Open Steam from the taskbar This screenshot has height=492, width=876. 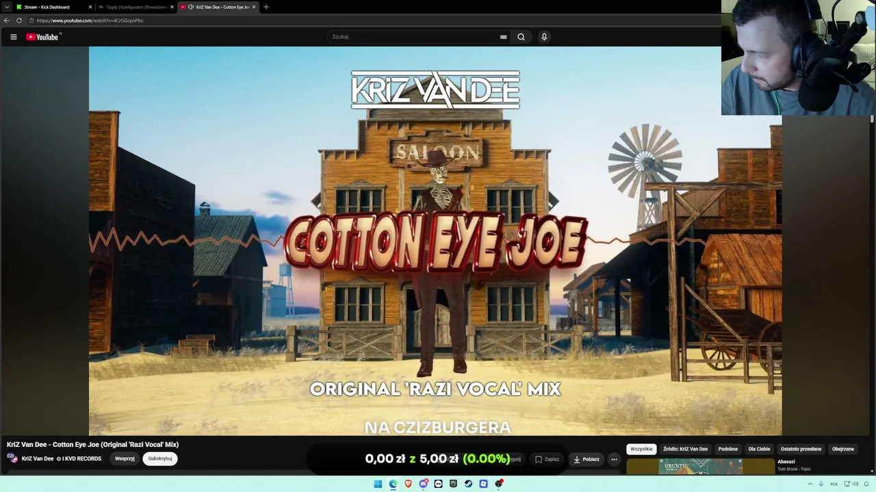tap(468, 484)
